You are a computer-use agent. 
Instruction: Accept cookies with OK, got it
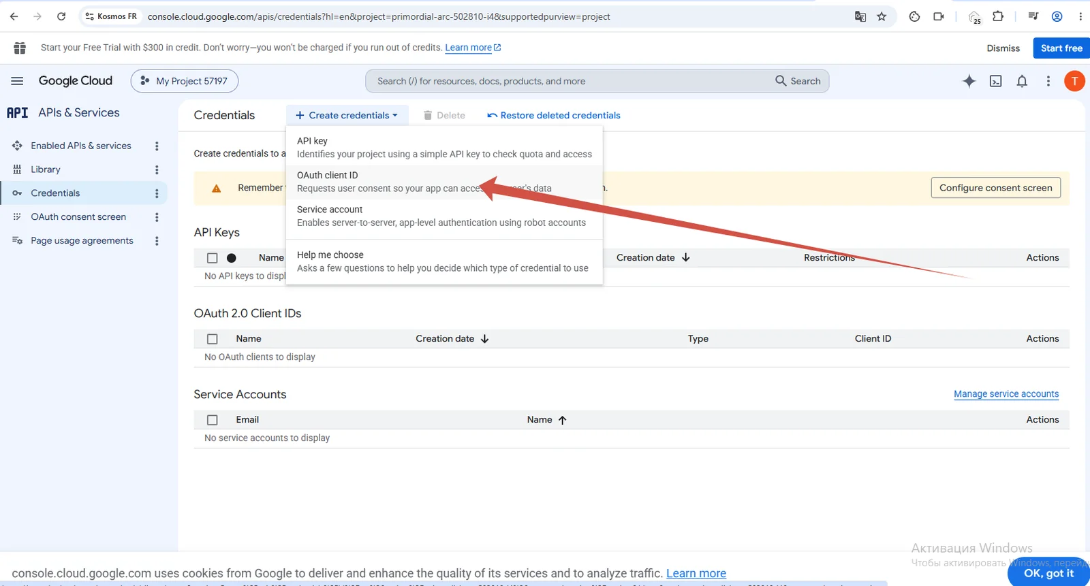click(1048, 573)
